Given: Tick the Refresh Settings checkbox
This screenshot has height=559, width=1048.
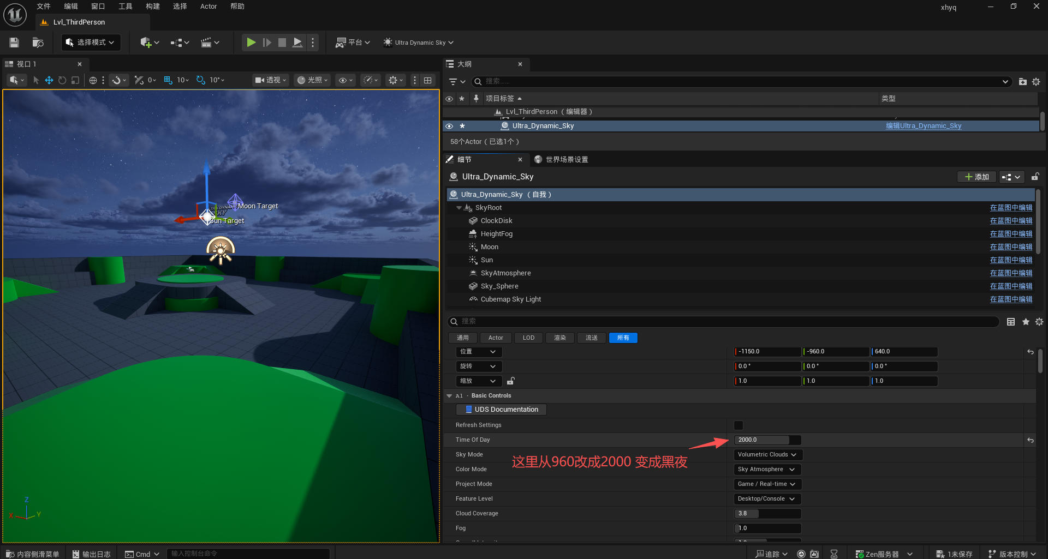Looking at the screenshot, I should [x=739, y=425].
